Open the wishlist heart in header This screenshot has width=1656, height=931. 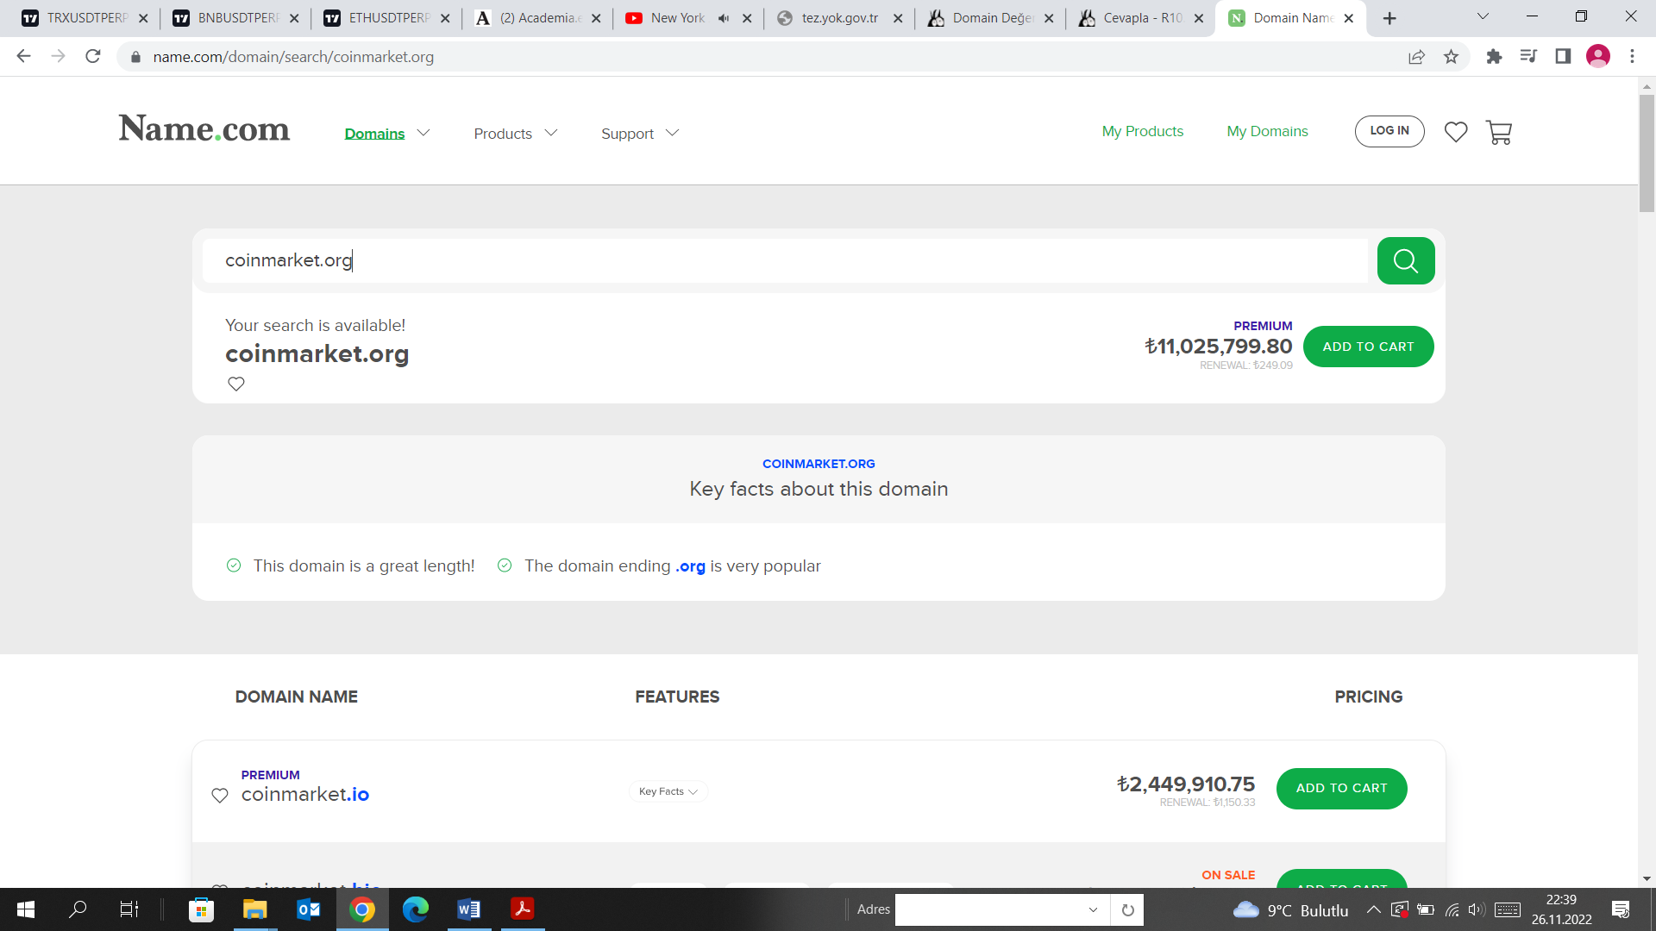pos(1456,132)
